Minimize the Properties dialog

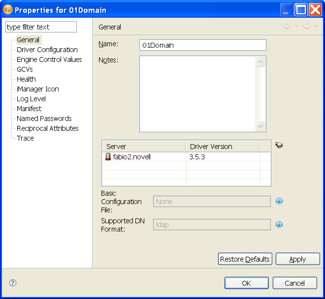pyautogui.click(x=287, y=10)
